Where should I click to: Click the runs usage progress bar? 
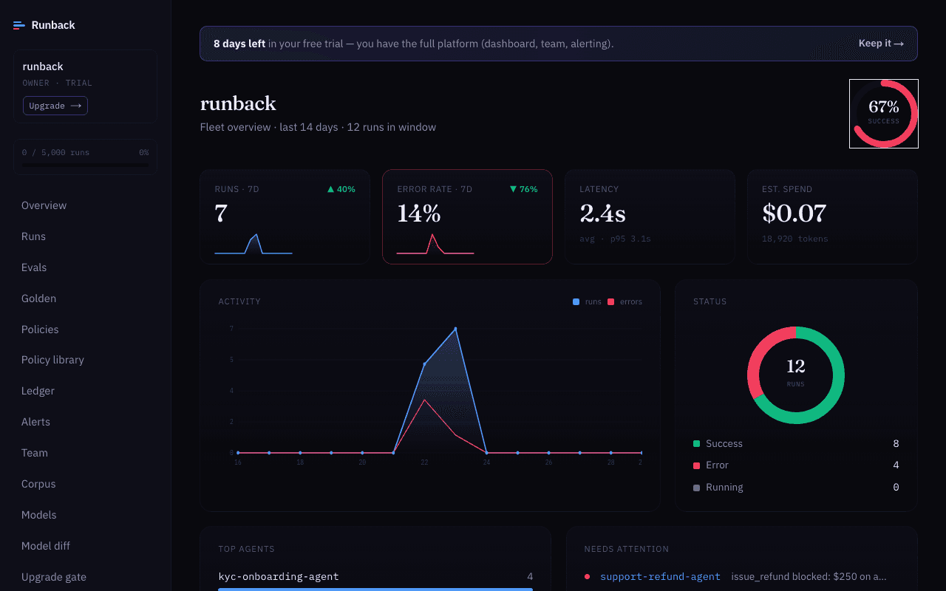pos(85,165)
